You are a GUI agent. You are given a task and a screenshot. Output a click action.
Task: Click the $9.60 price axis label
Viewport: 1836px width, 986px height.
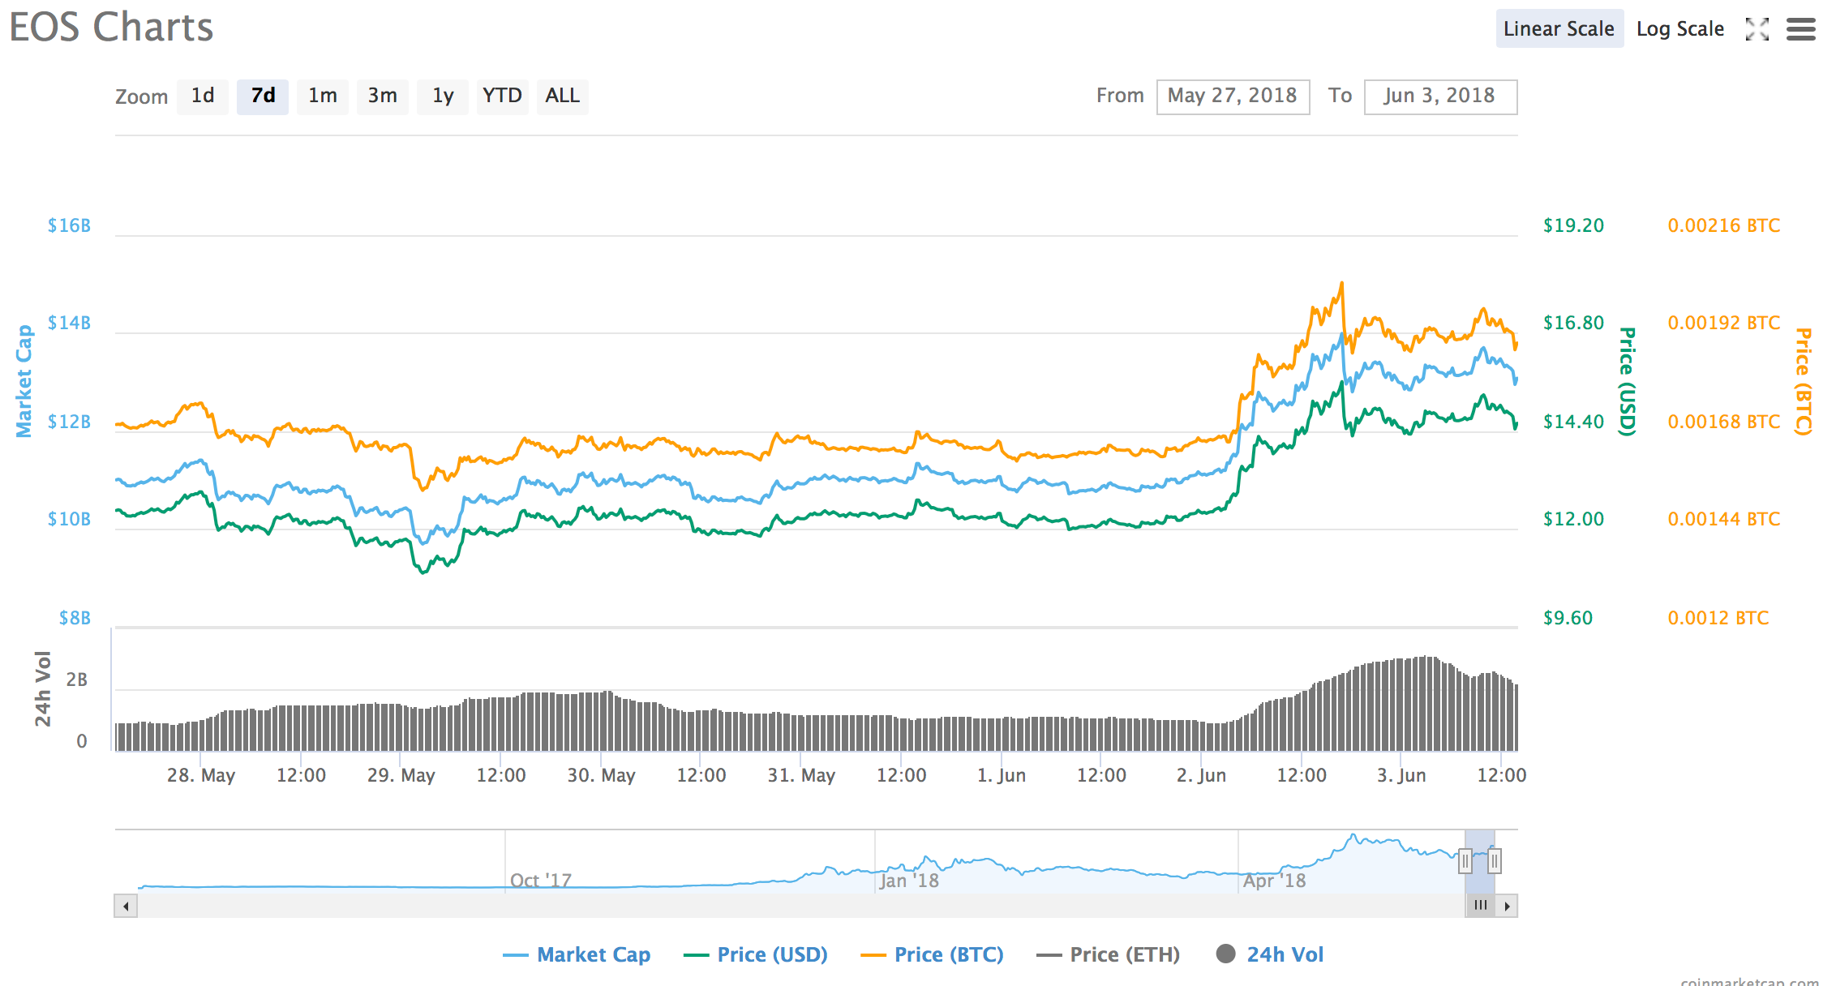[x=1568, y=618]
